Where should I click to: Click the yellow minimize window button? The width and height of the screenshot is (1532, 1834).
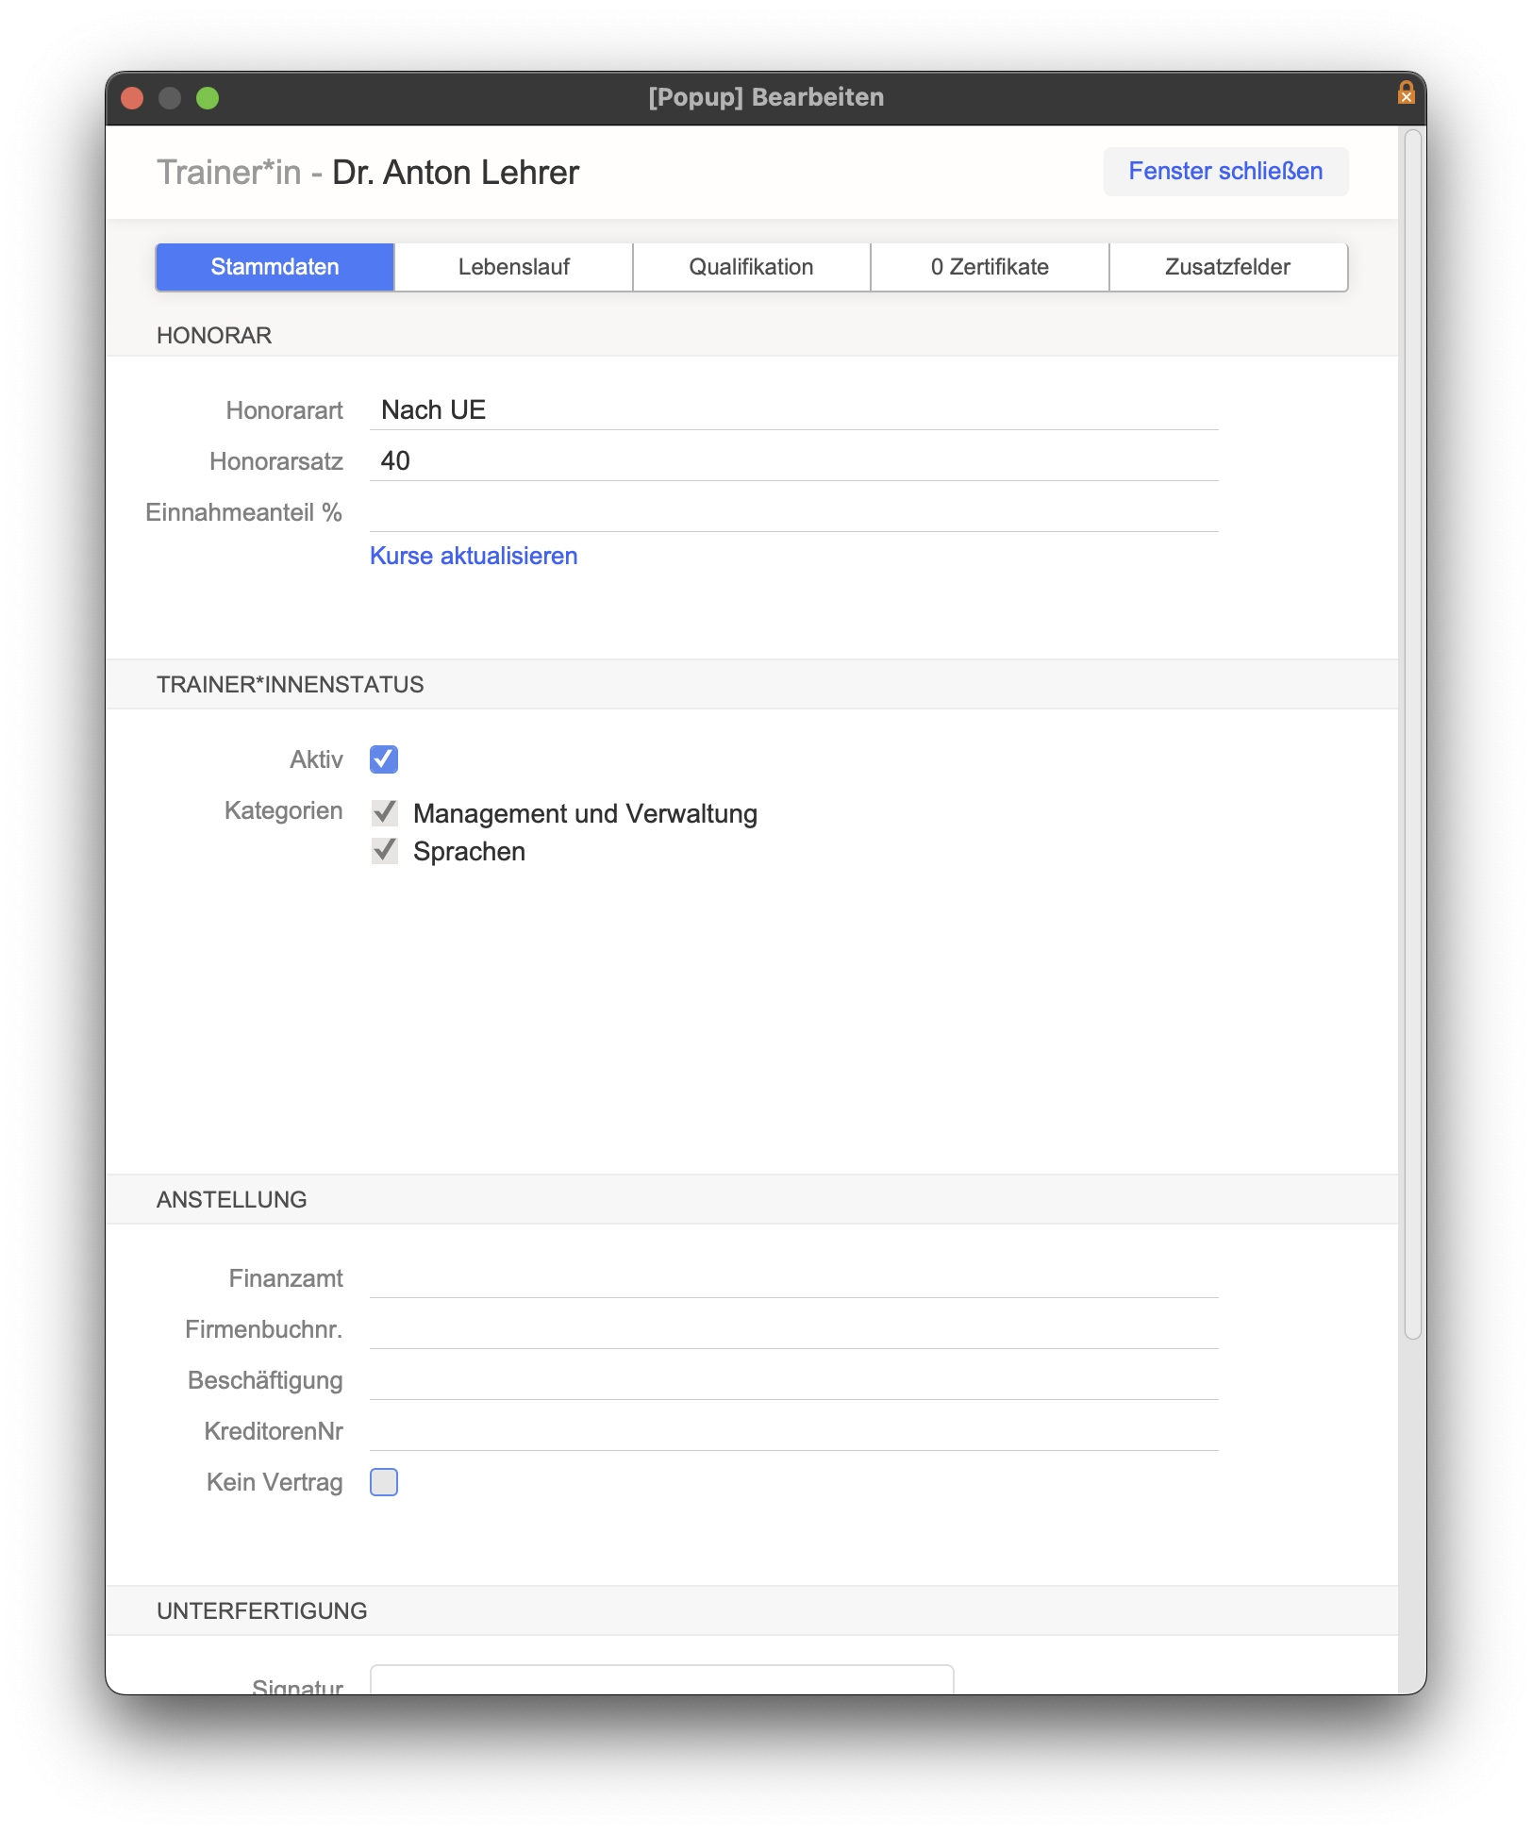[x=170, y=98]
